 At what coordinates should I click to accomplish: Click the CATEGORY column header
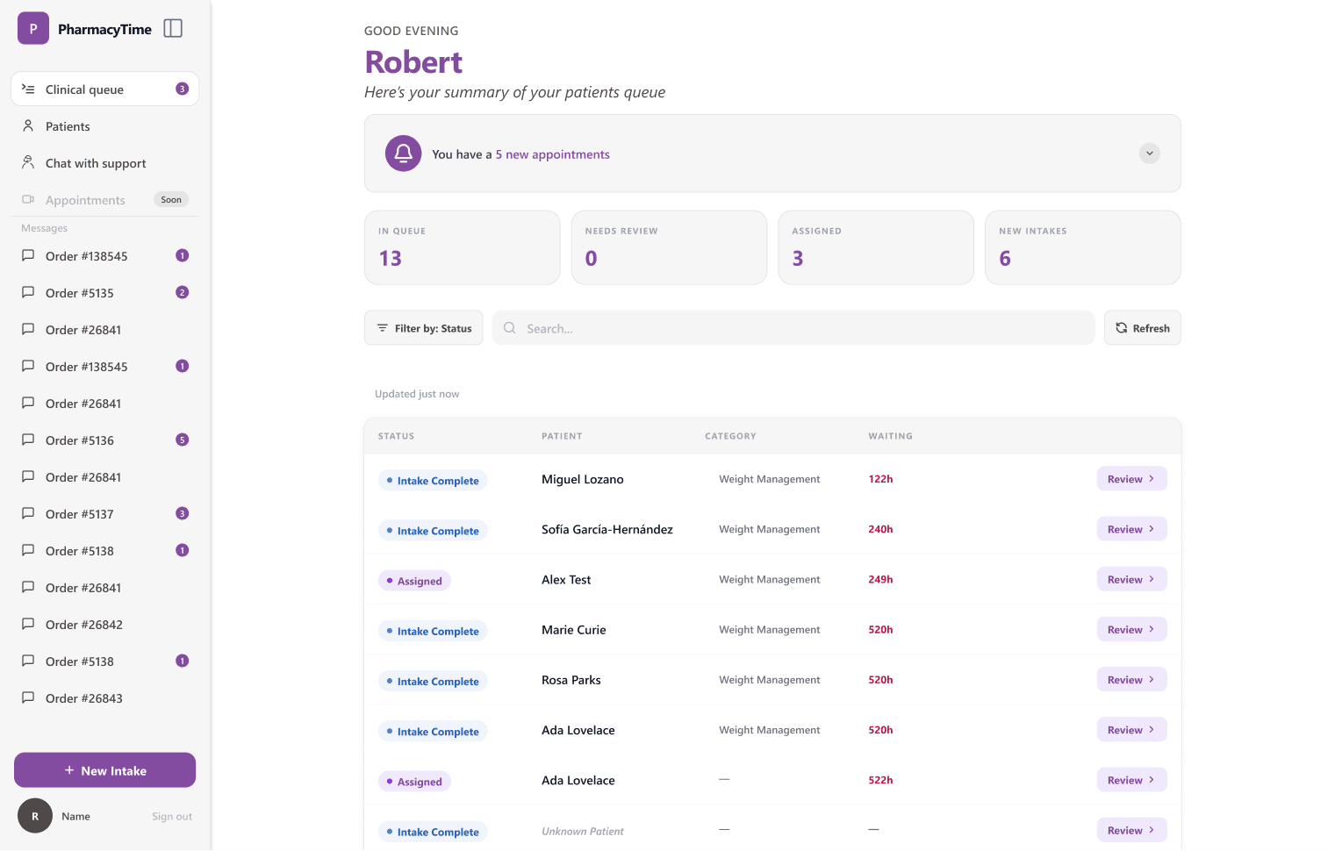730,436
